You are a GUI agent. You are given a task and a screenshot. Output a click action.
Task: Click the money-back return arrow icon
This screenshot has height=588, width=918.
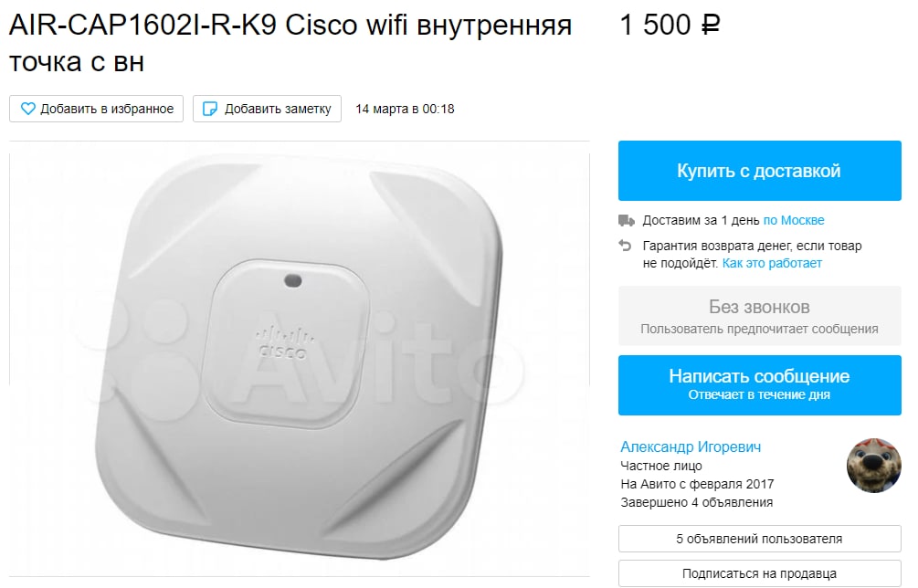point(626,246)
